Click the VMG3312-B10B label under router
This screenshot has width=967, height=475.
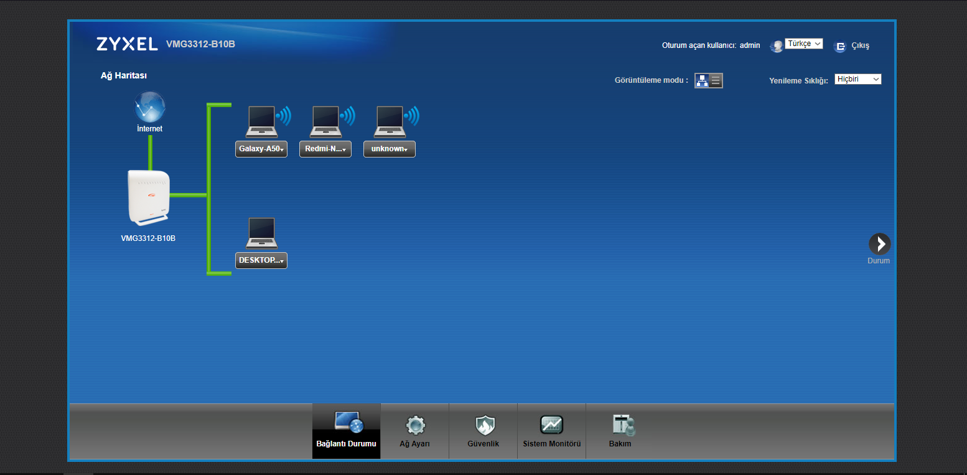[x=148, y=238]
